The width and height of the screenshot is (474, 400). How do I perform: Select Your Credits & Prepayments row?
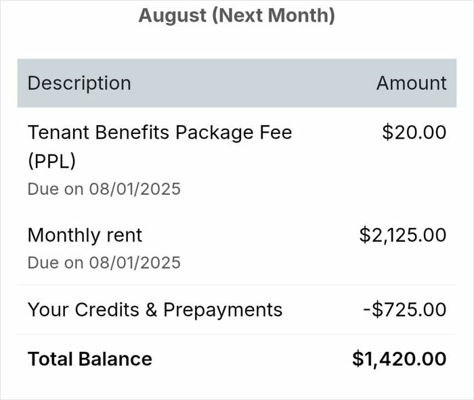coord(237,310)
